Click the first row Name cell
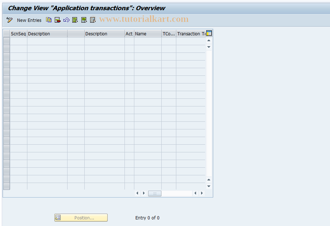The image size is (330, 226). pyautogui.click(x=148, y=41)
